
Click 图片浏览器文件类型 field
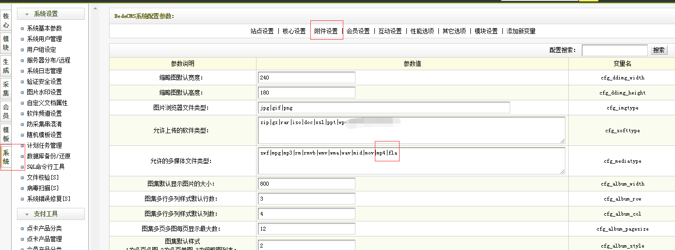tap(384, 108)
